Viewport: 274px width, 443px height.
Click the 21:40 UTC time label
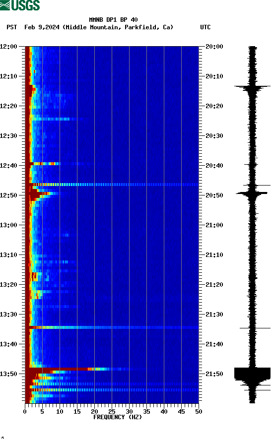[214, 344]
